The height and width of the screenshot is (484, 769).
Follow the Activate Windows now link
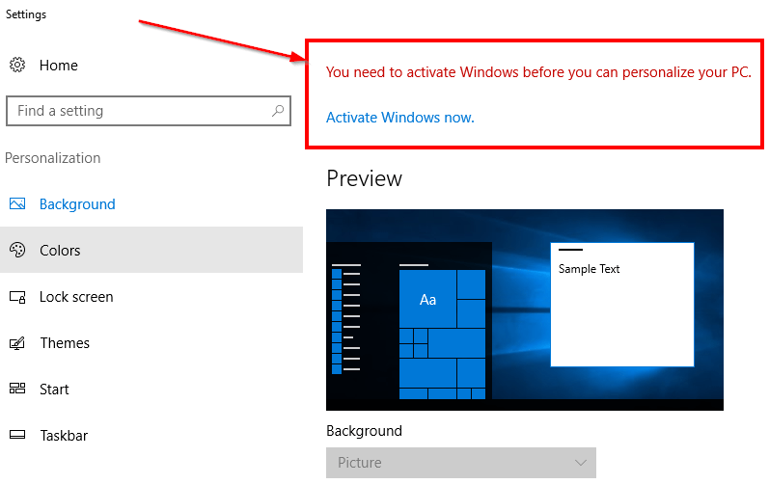tap(400, 118)
